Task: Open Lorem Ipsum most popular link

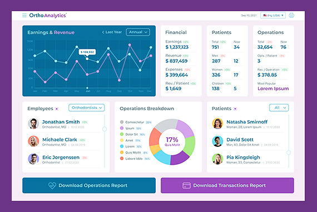Action: click(x=273, y=88)
